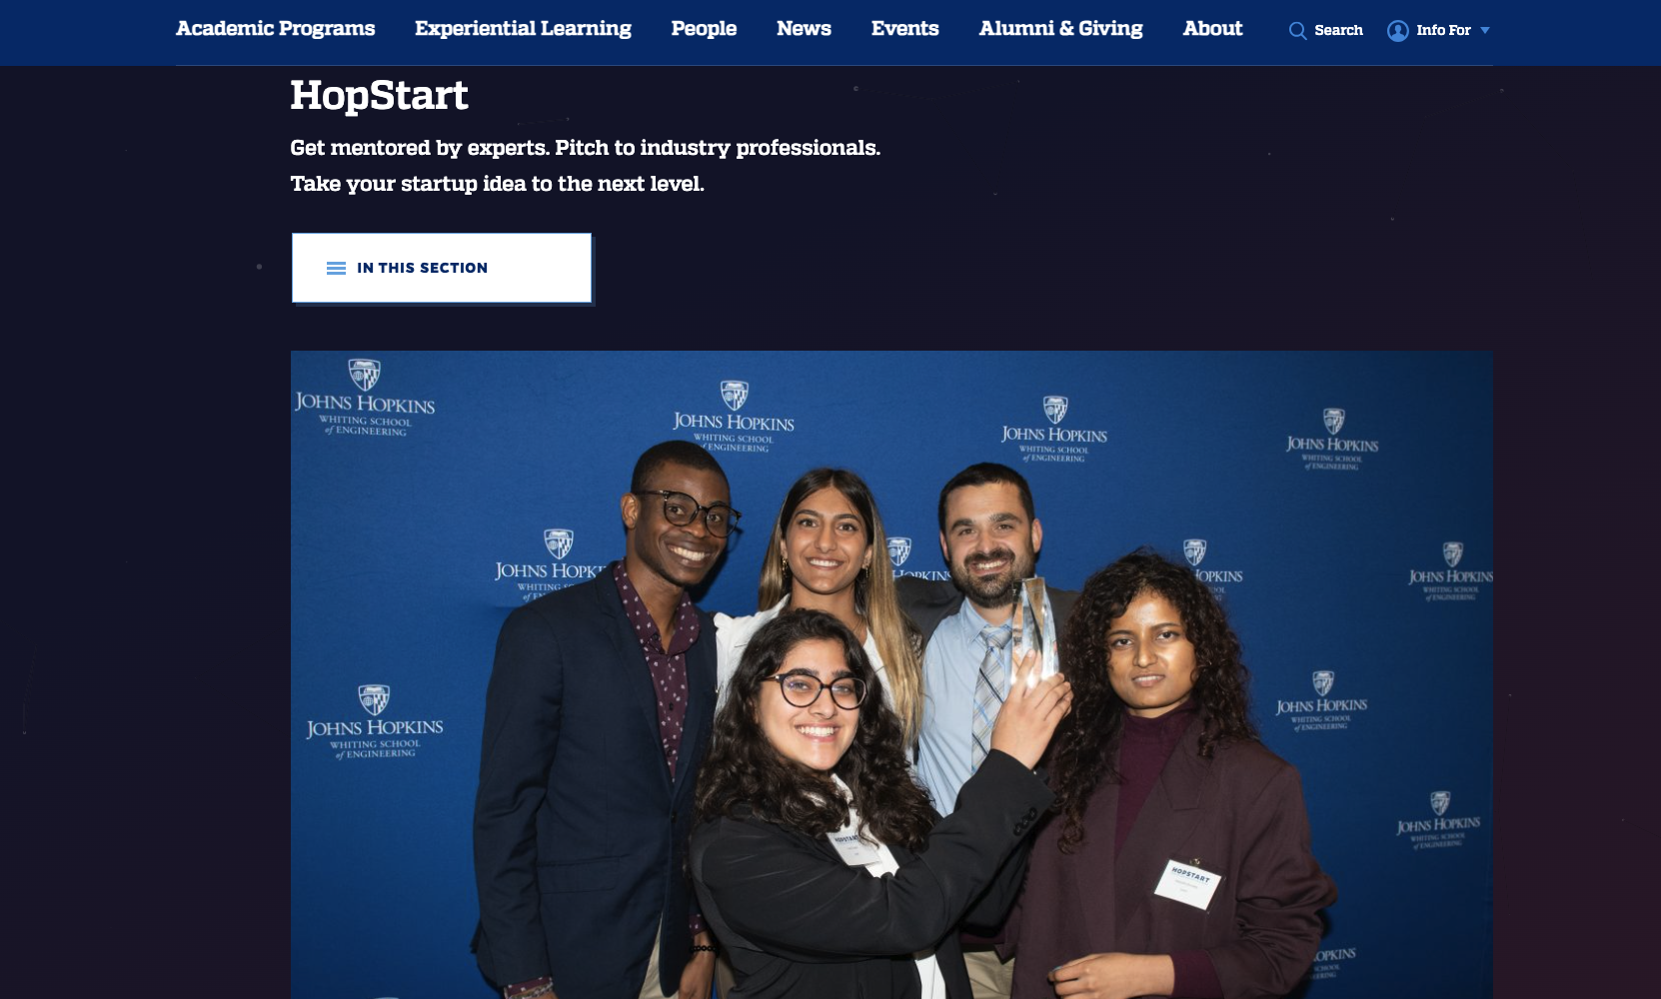Open the Experiential Learning menu
The height and width of the screenshot is (999, 1661).
click(523, 29)
